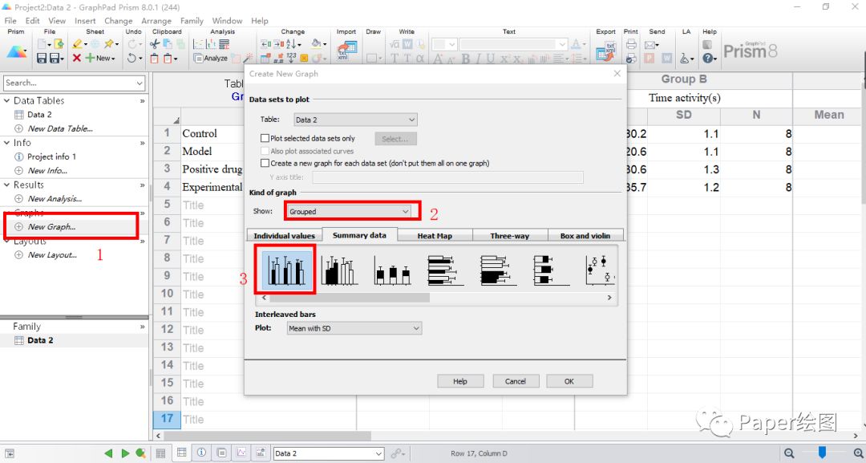
Task: Switch to the Three-way tab
Action: click(x=510, y=235)
